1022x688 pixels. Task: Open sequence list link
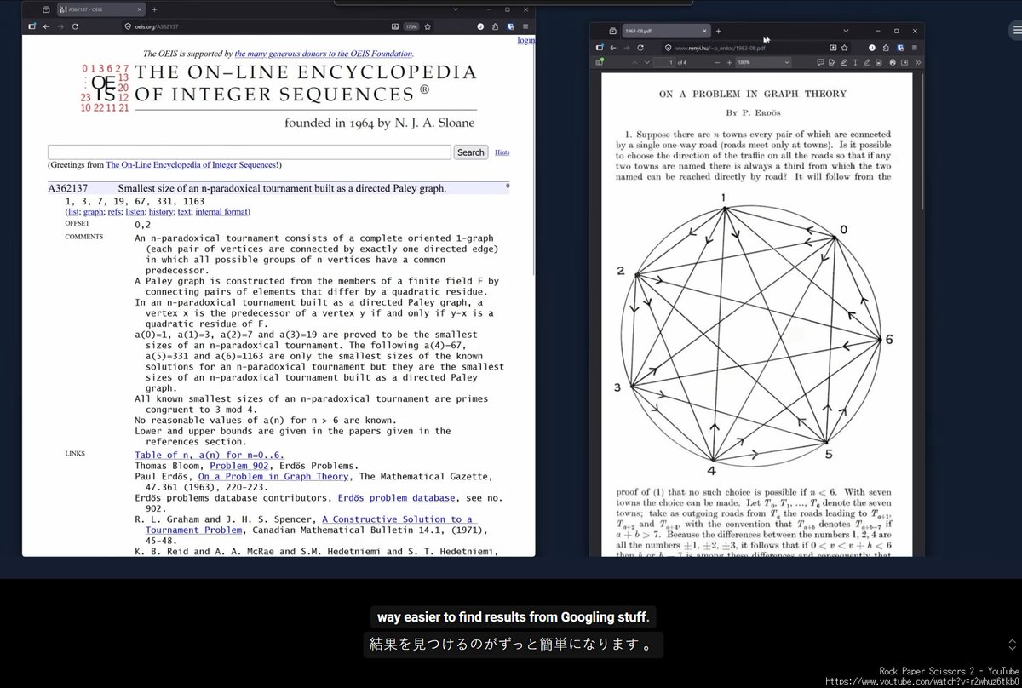tap(73, 211)
